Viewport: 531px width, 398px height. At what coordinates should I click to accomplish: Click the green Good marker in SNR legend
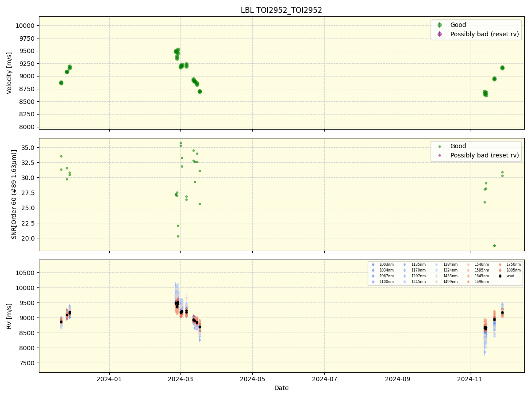pyautogui.click(x=439, y=146)
